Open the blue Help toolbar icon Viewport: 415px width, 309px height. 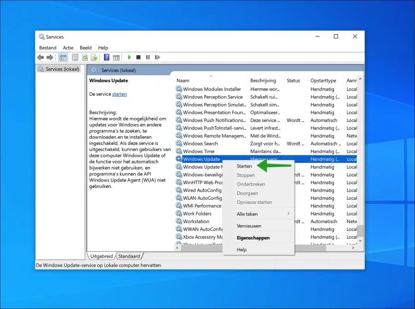point(107,57)
